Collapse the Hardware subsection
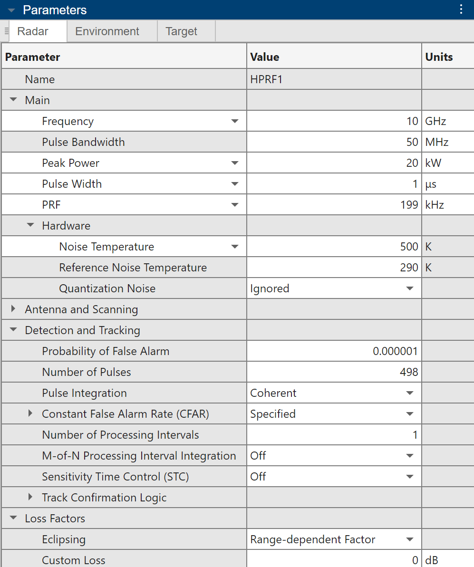 point(30,226)
